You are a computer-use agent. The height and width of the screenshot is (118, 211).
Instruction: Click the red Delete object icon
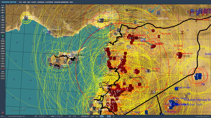pyautogui.click(x=3, y=68)
